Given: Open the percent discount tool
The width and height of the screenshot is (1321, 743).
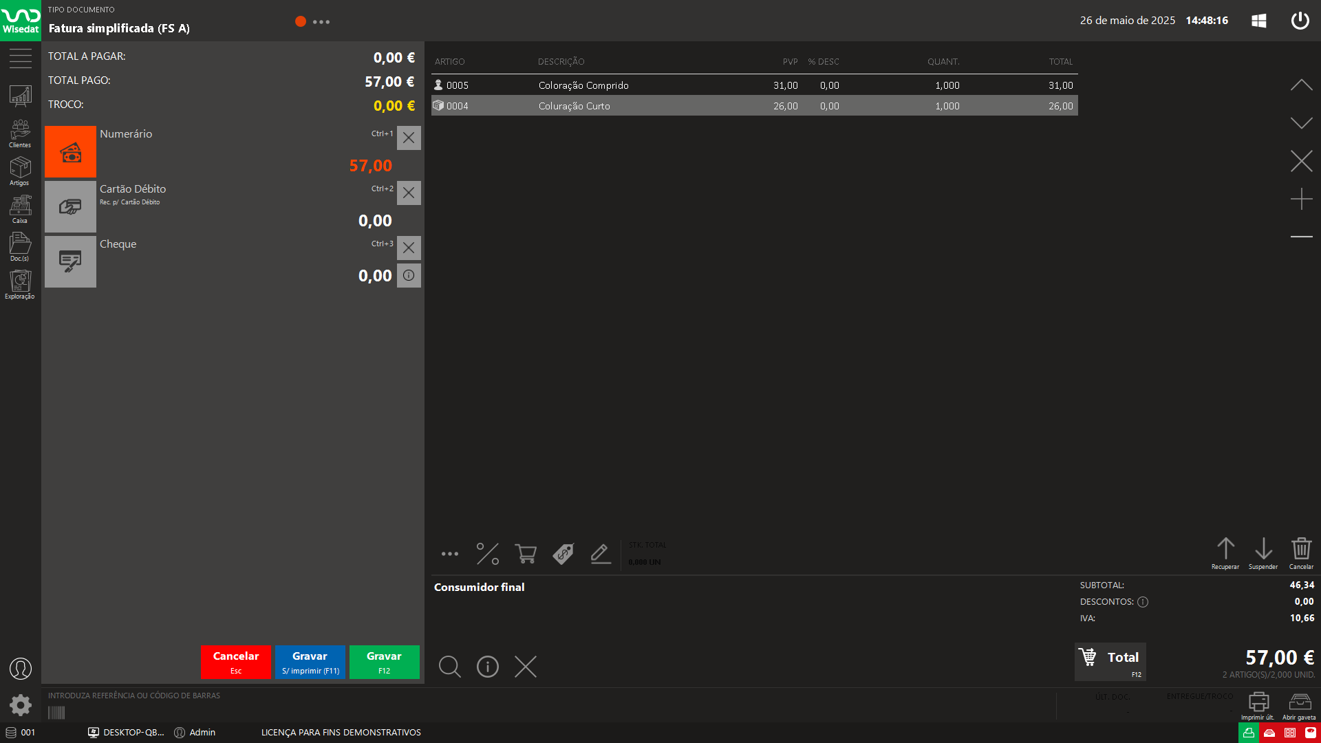Looking at the screenshot, I should coord(487,554).
